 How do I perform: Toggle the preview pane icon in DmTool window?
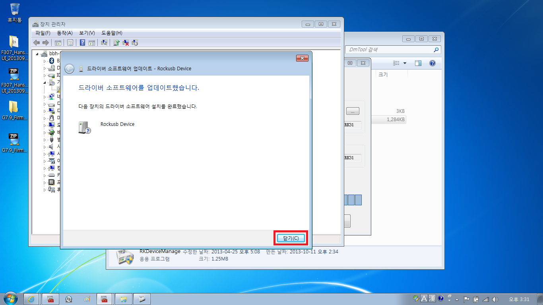418,63
